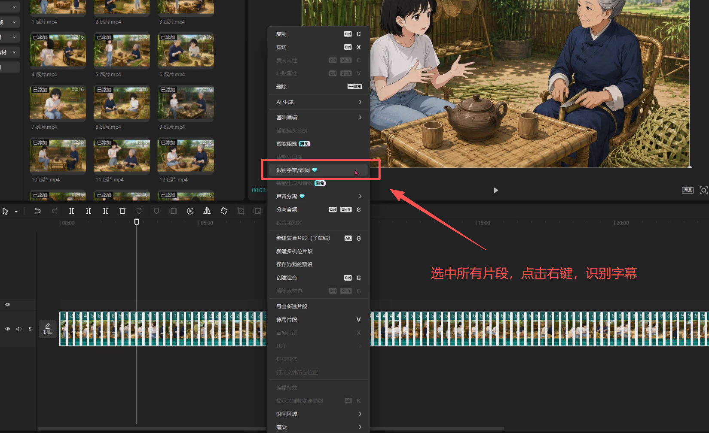Expand the 时间区域 submenu
This screenshot has width=709, height=433.
pos(318,414)
